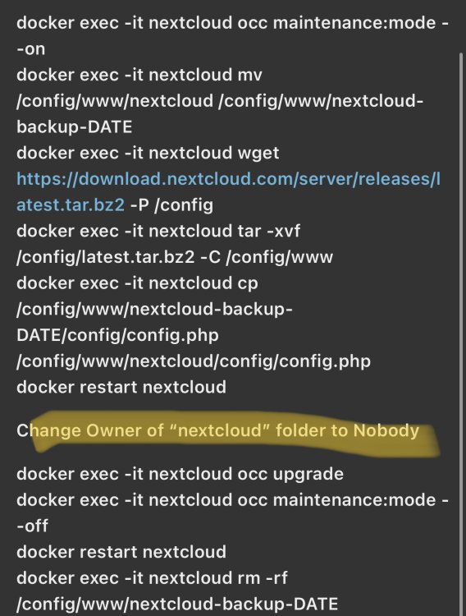
Task: Click the blue "atest.tar.bz2" link text
Action: coord(71,205)
